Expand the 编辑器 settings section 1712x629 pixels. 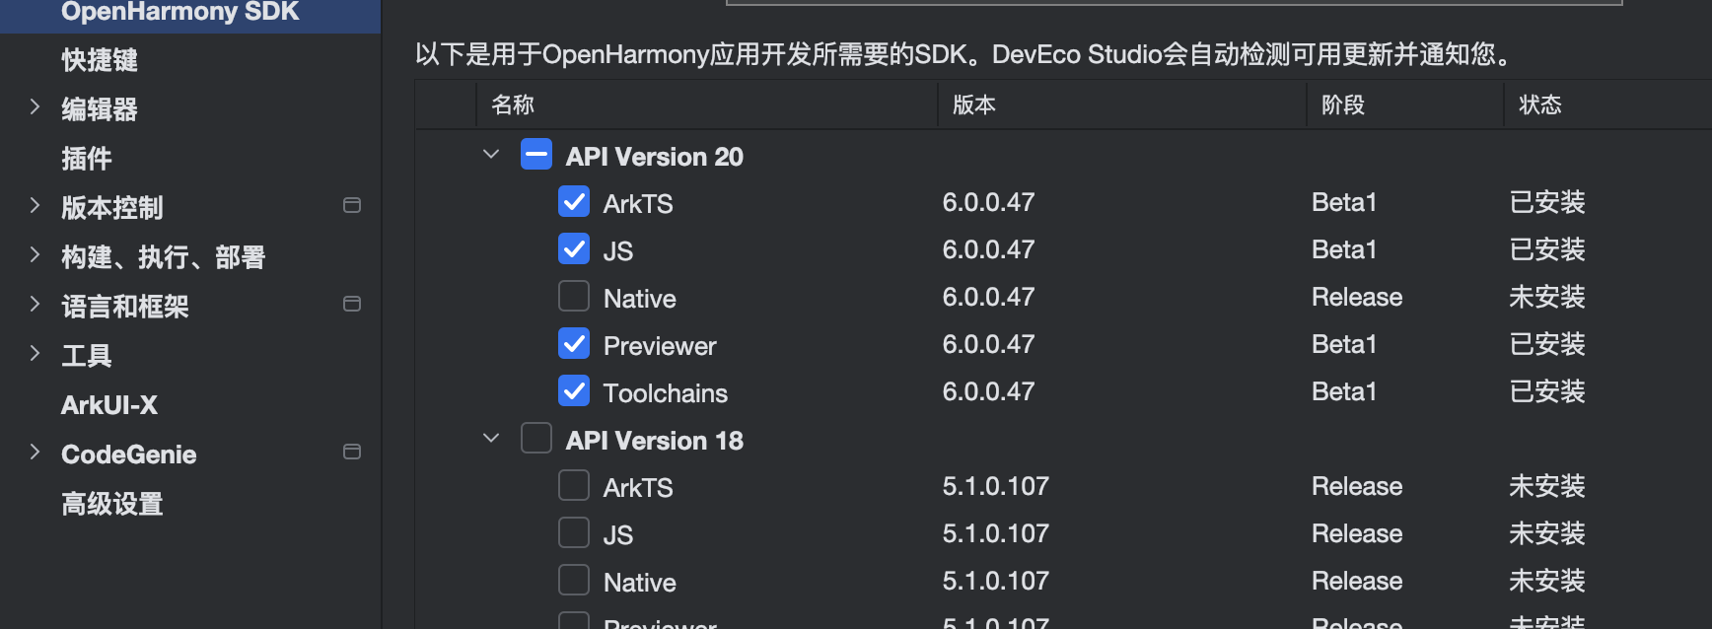(x=35, y=107)
